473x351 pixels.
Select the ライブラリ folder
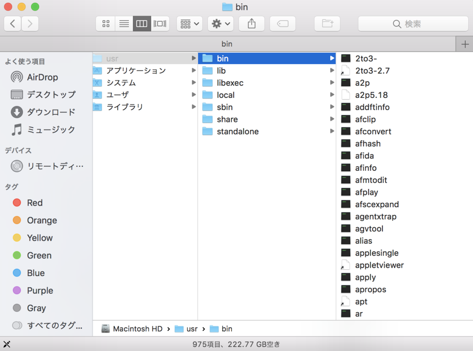pos(145,107)
